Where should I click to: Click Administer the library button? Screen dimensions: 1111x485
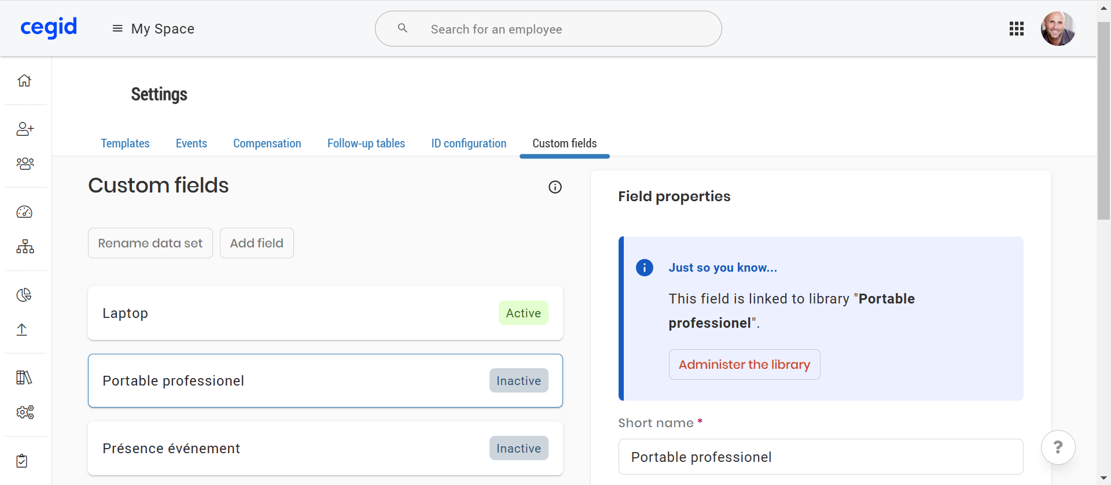pyautogui.click(x=744, y=365)
